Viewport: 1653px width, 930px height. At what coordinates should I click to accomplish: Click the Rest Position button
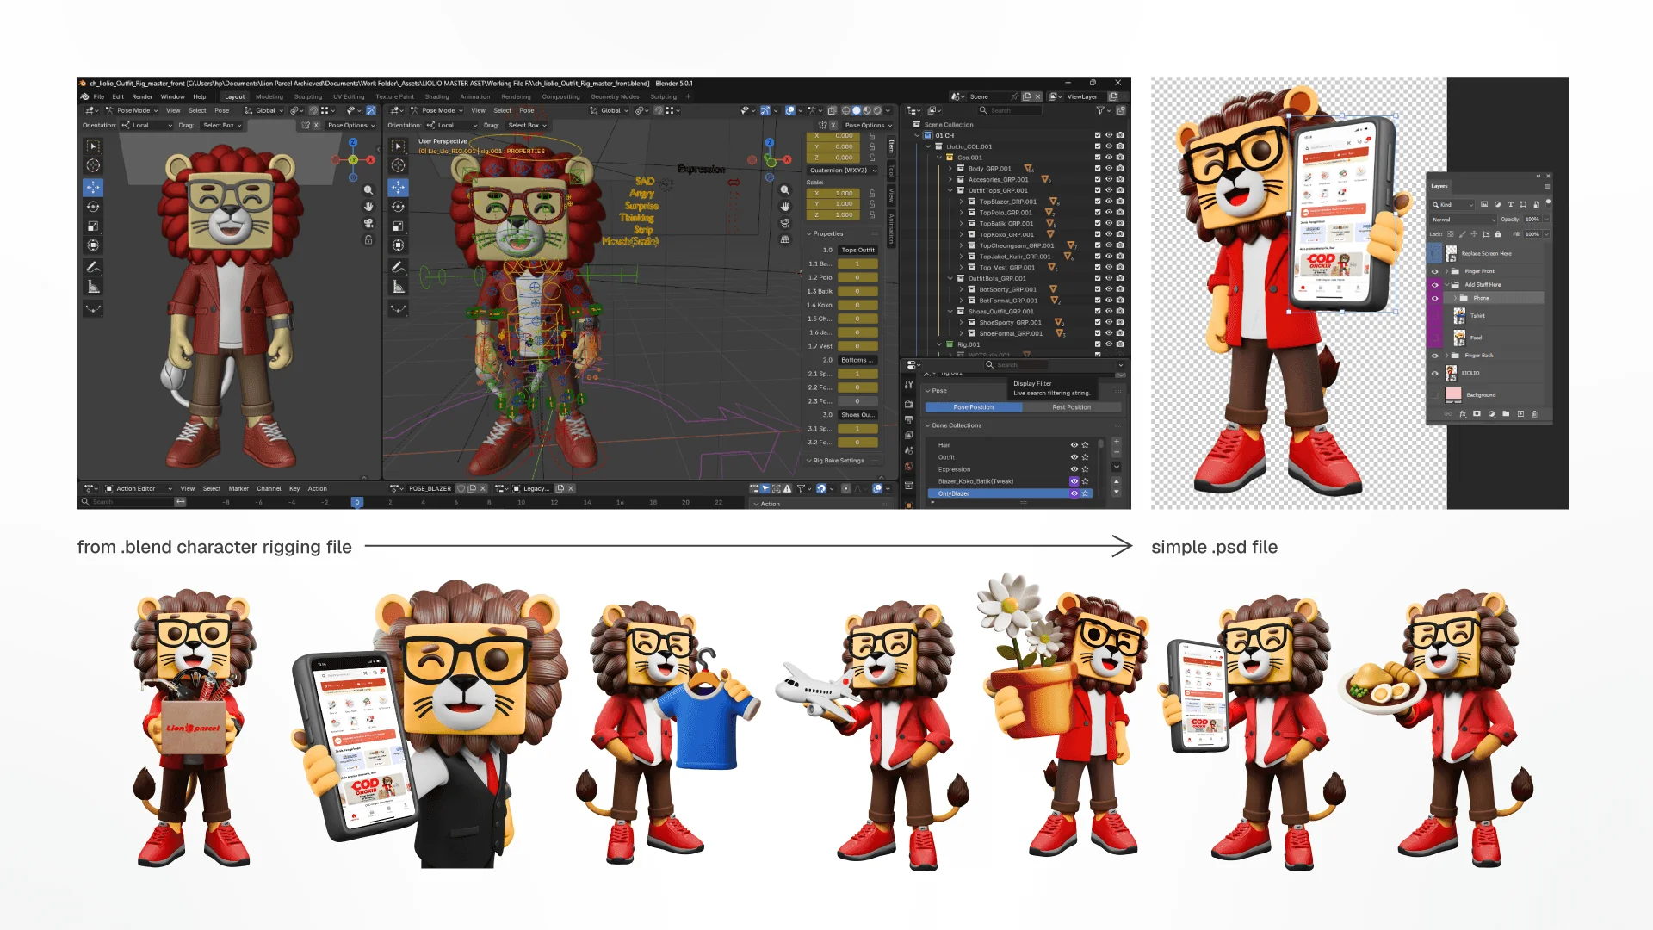(1072, 407)
